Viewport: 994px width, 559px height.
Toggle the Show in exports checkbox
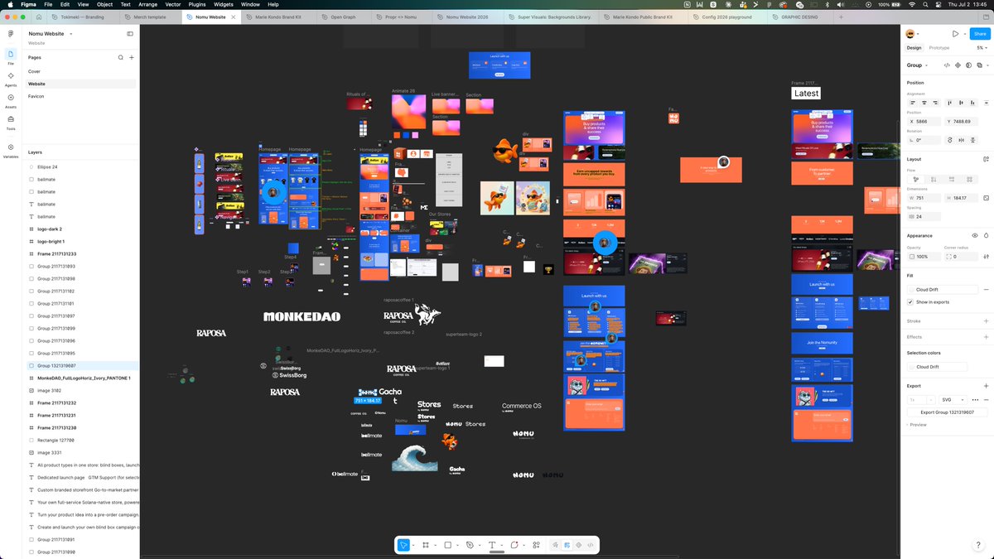(x=911, y=302)
